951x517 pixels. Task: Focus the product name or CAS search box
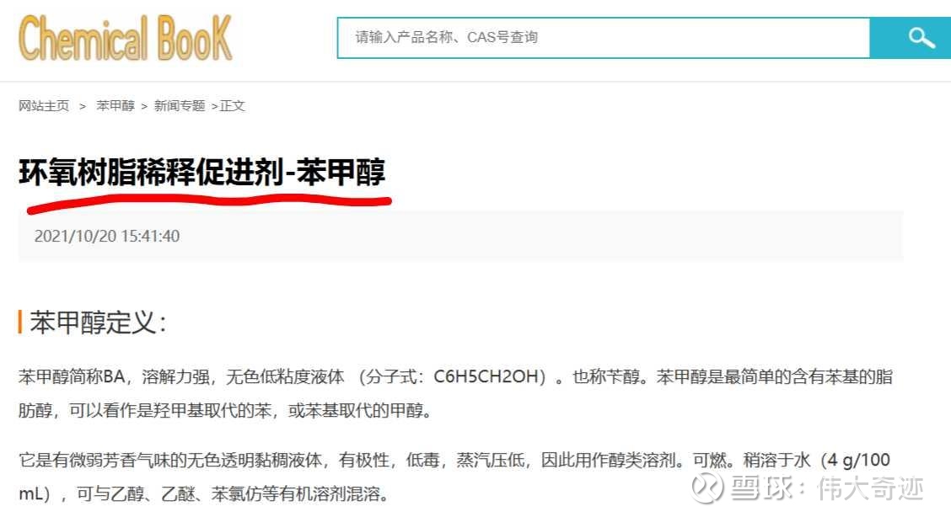[604, 38]
